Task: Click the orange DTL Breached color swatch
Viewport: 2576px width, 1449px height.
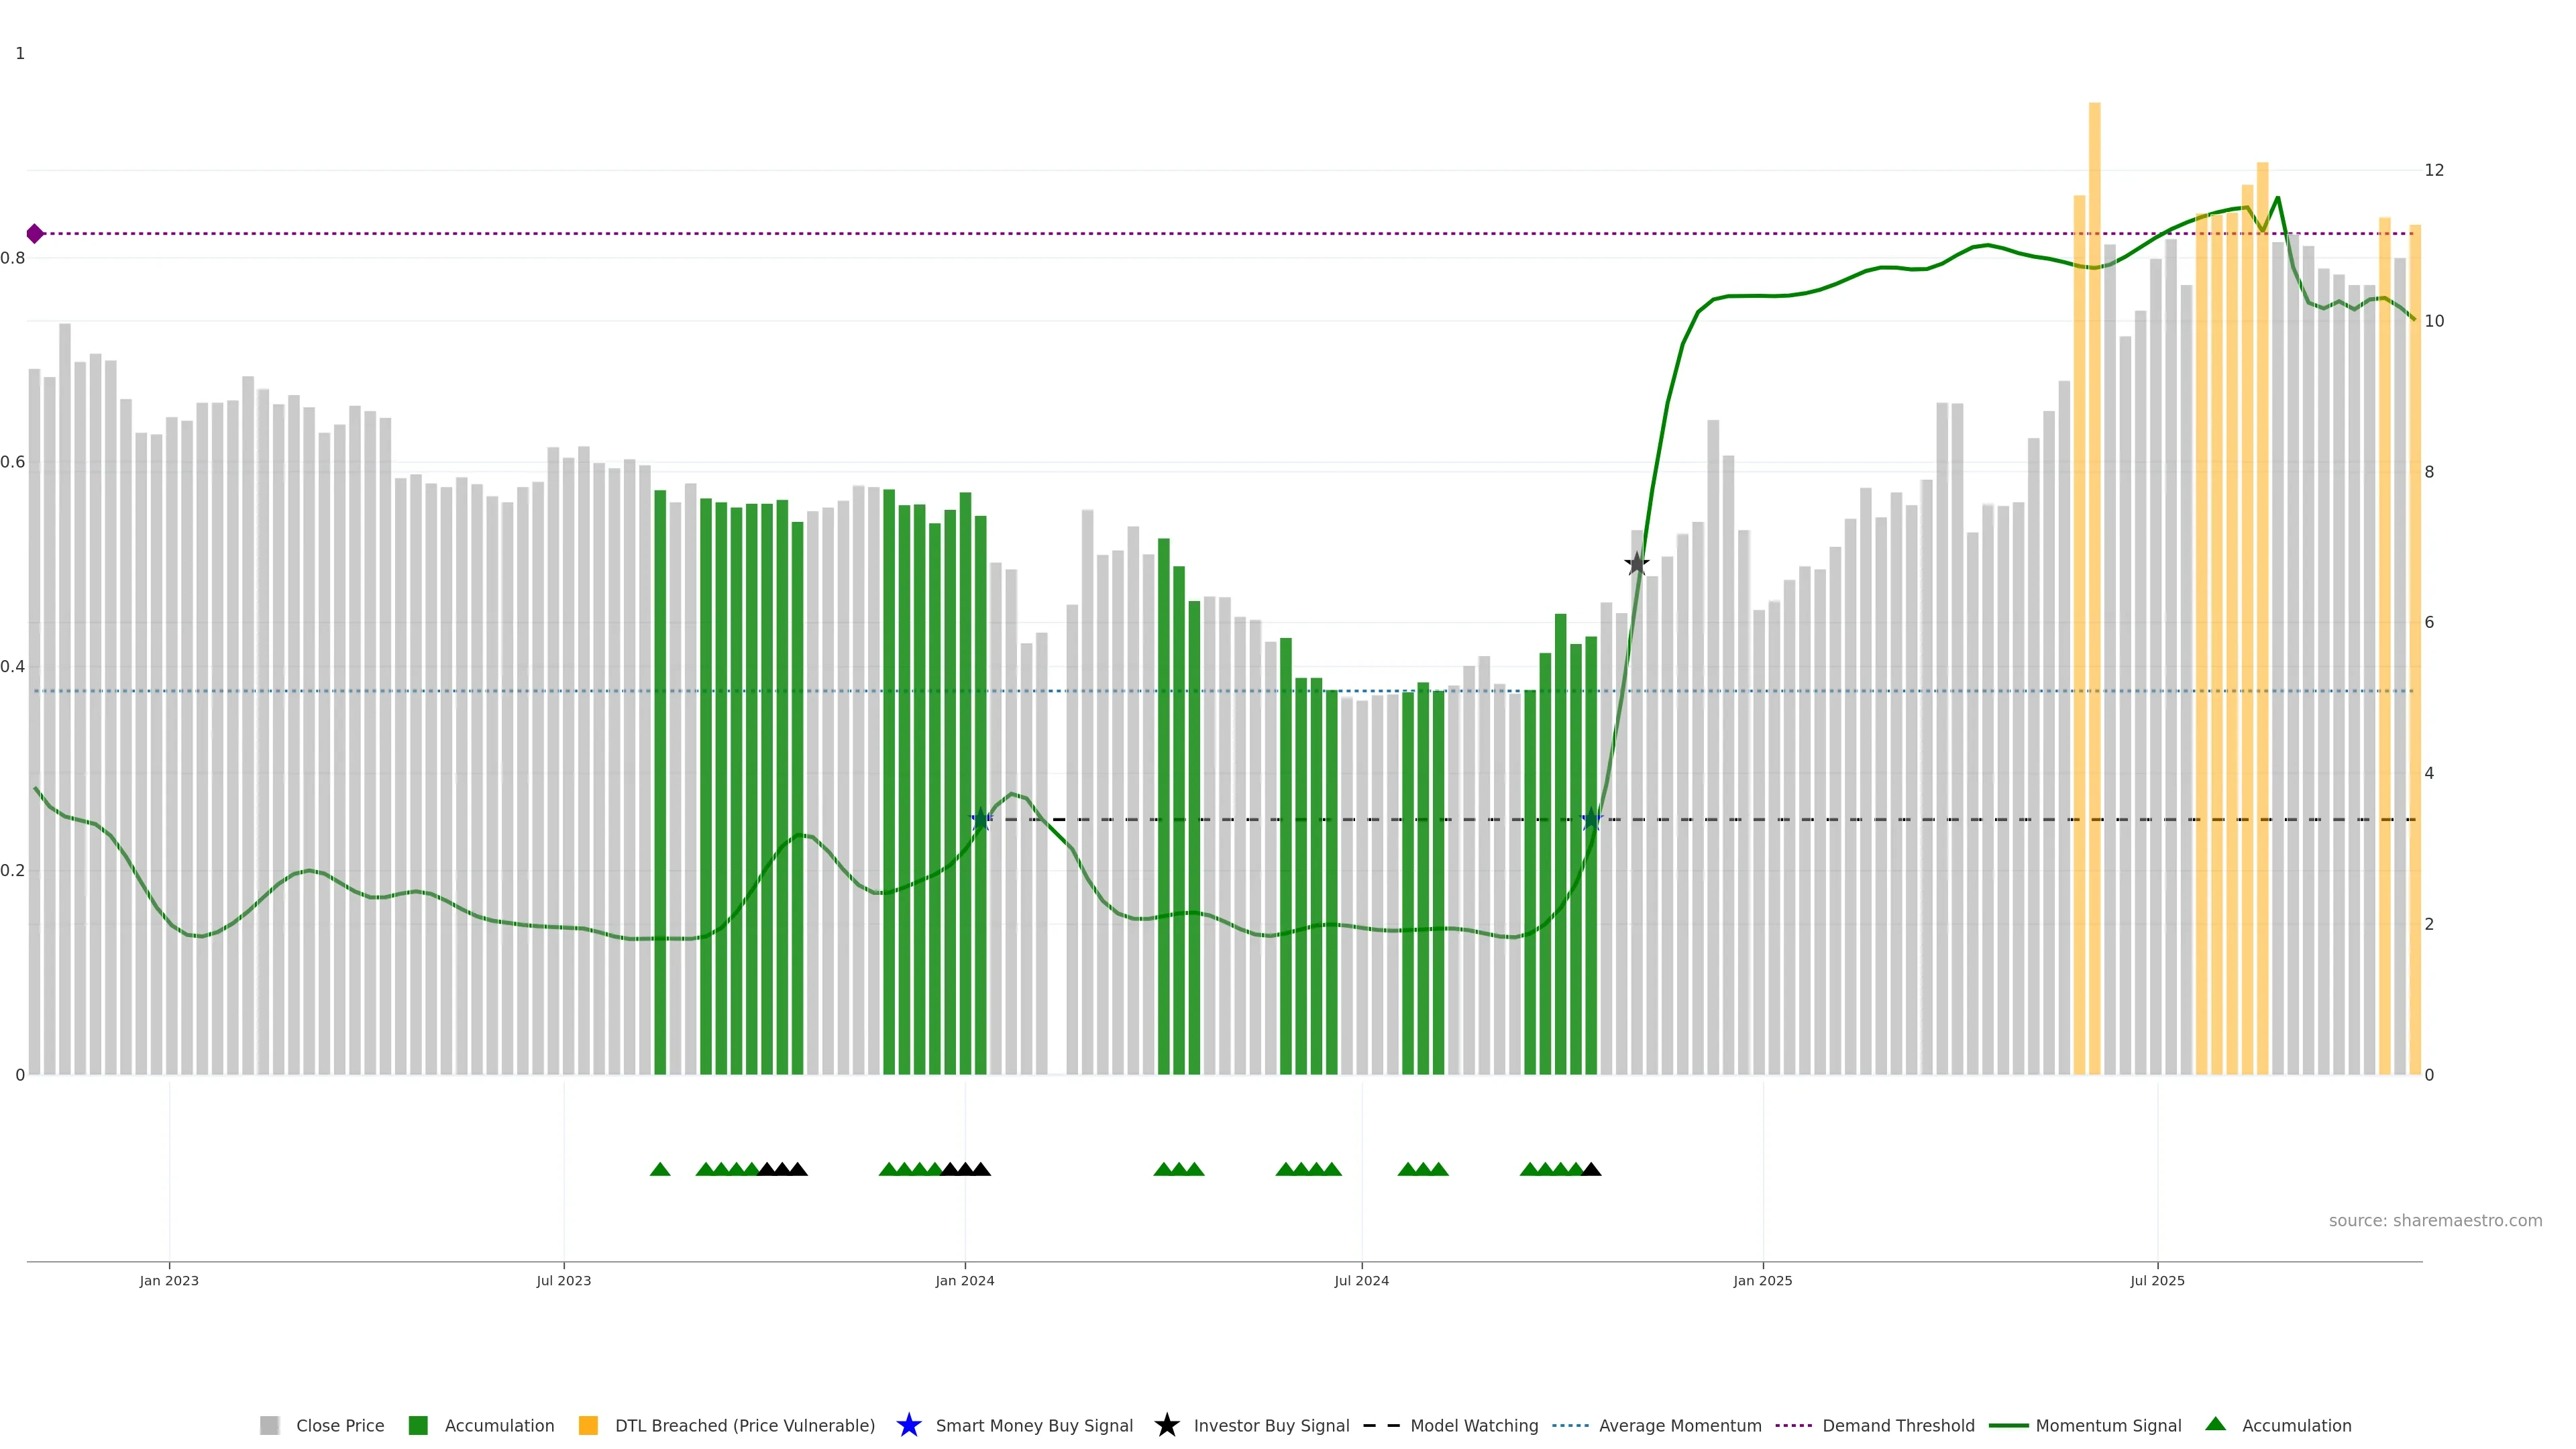Action: point(588,1425)
